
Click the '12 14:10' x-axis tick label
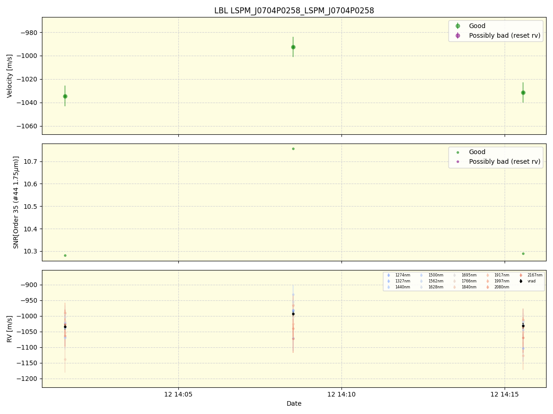click(341, 394)
